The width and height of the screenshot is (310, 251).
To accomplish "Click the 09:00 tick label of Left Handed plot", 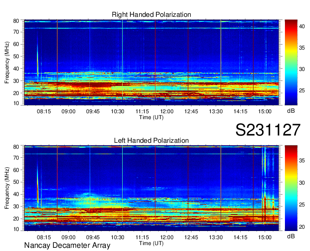I will [x=68, y=237].
